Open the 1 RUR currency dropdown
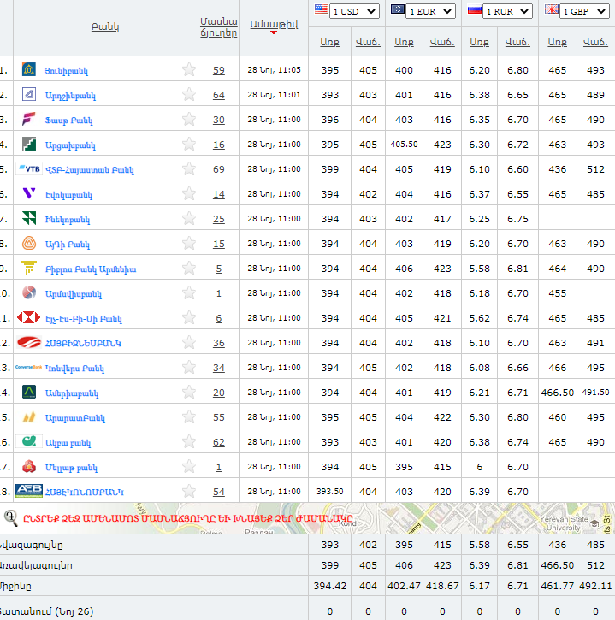This screenshot has width=615, height=620. 507,11
